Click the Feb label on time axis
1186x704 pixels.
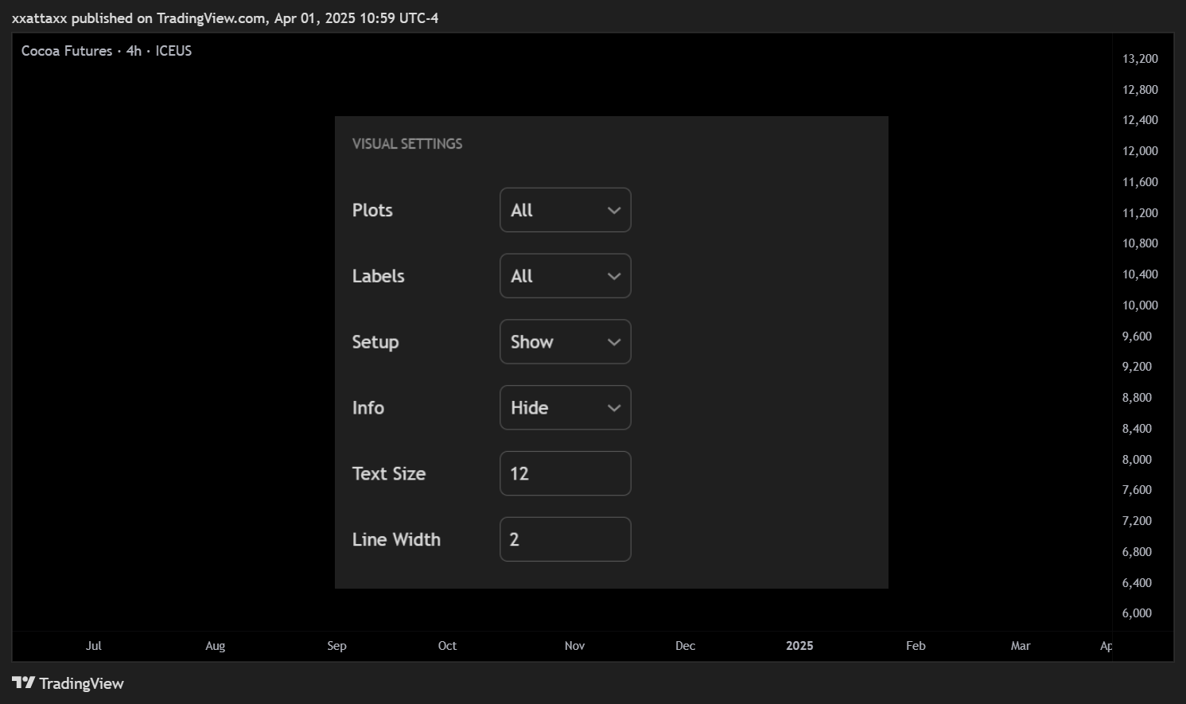pyautogui.click(x=916, y=646)
